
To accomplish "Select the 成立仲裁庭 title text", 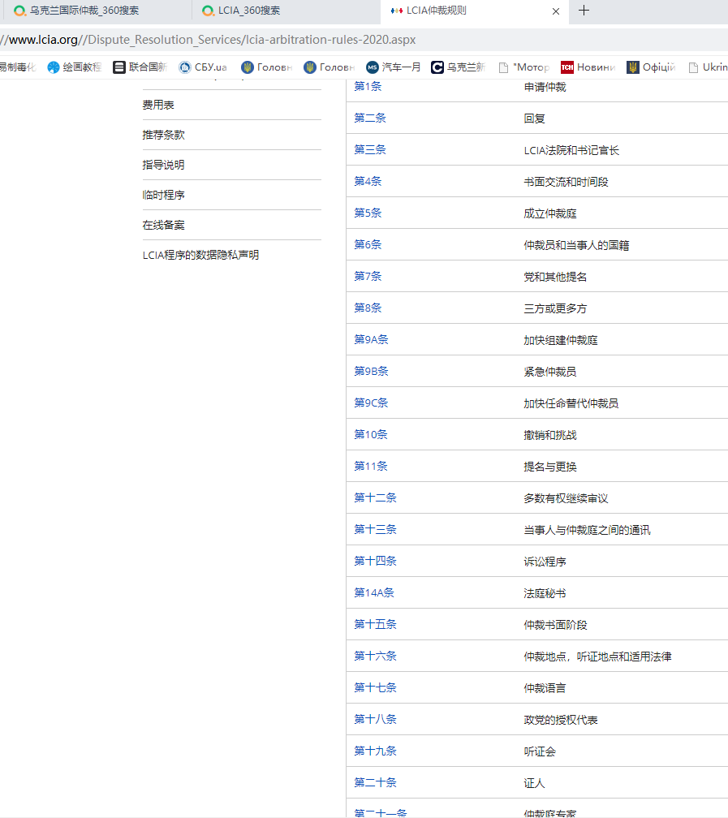I will (x=550, y=213).
